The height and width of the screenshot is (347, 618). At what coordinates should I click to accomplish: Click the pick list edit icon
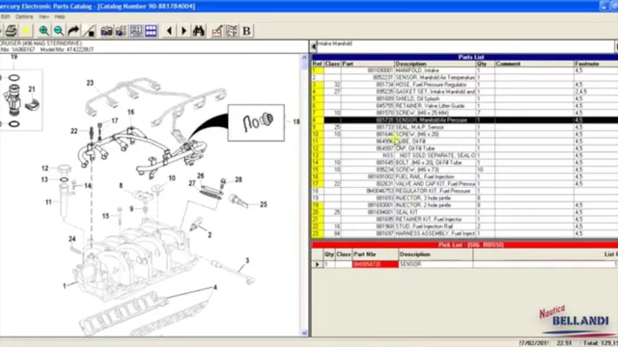(x=217, y=31)
